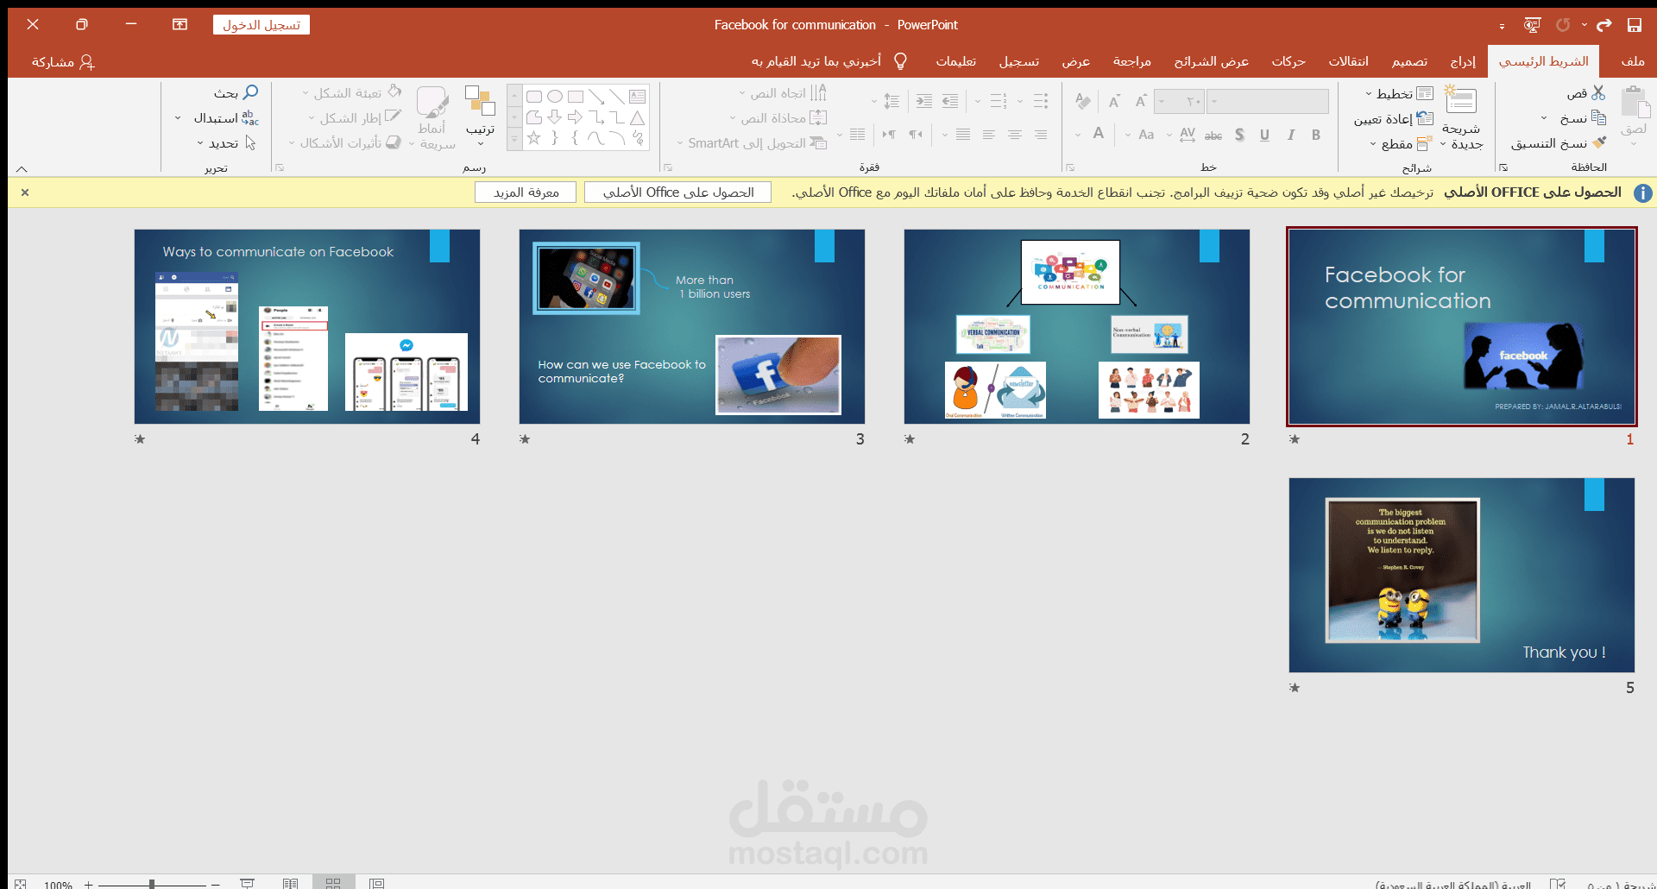Open Convert to SmartArt dropdown
The width and height of the screenshot is (1657, 889).
751,142
